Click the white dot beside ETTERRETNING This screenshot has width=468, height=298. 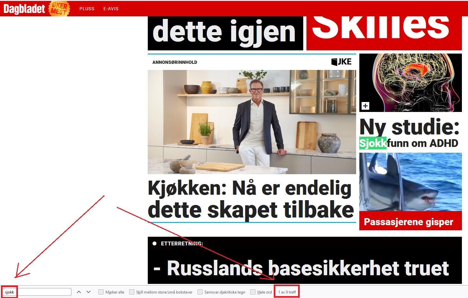point(155,243)
